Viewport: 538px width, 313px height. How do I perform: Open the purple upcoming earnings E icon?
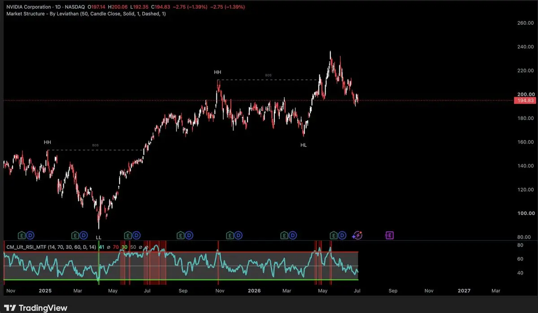pyautogui.click(x=389, y=235)
